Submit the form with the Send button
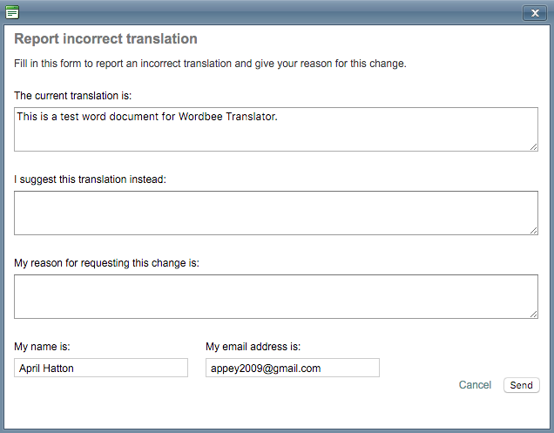554x433 pixels. pos(521,385)
